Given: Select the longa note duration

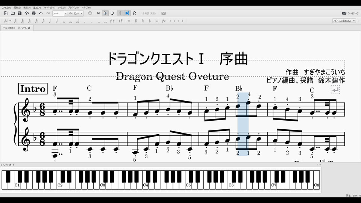Looking at the screenshot, I should [77, 21].
